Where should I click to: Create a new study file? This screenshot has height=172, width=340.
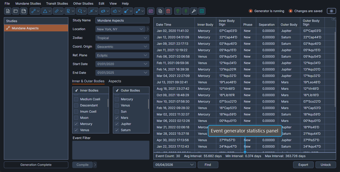click(8, 11)
